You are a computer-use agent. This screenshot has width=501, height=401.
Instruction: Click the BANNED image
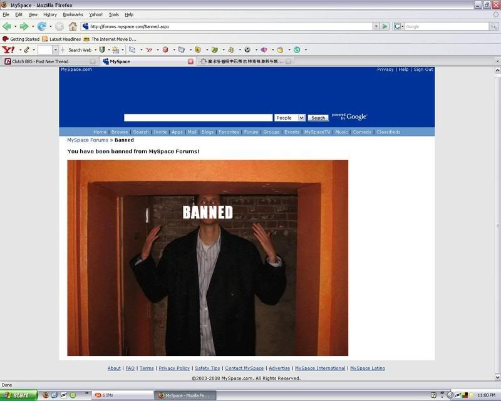coord(208,258)
